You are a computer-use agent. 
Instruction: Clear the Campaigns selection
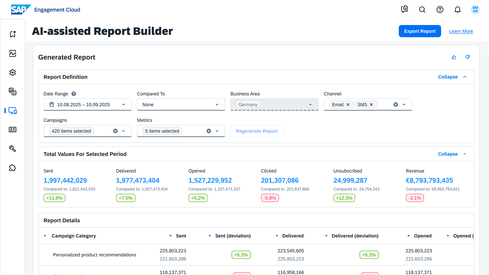(115, 131)
